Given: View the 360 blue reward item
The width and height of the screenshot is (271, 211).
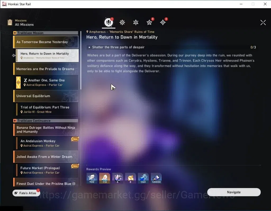Looking at the screenshot, I should [x=143, y=178].
